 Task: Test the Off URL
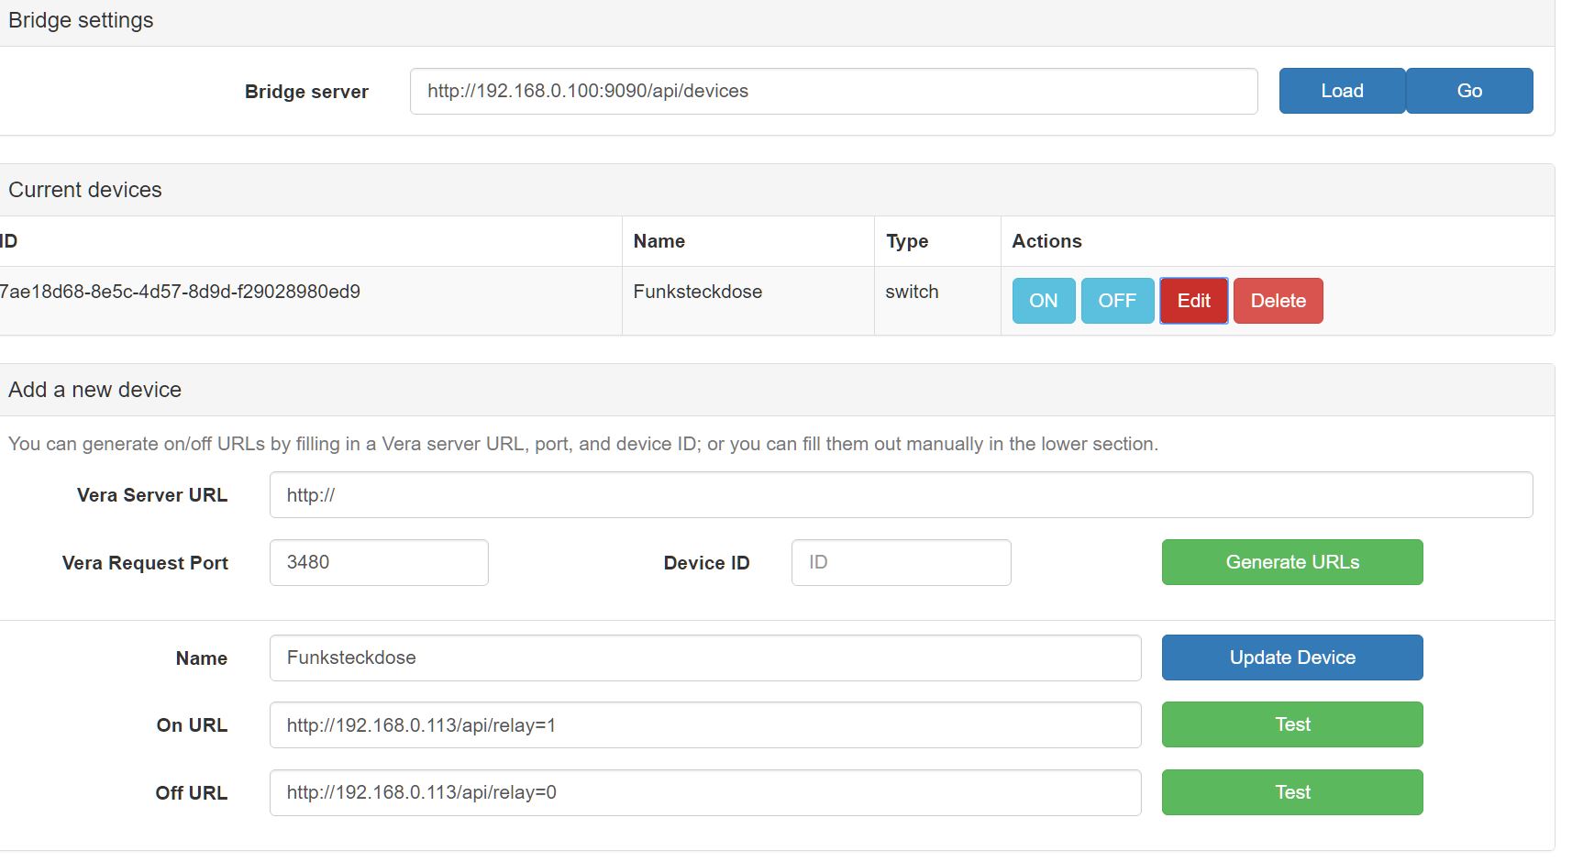pyautogui.click(x=1291, y=792)
